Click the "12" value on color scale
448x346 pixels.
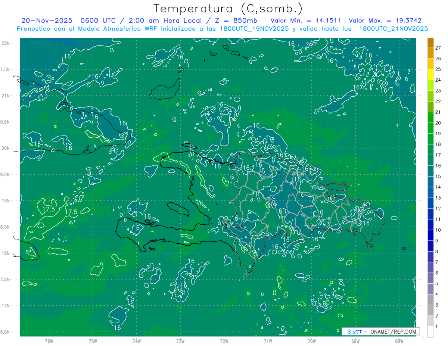pyautogui.click(x=438, y=209)
